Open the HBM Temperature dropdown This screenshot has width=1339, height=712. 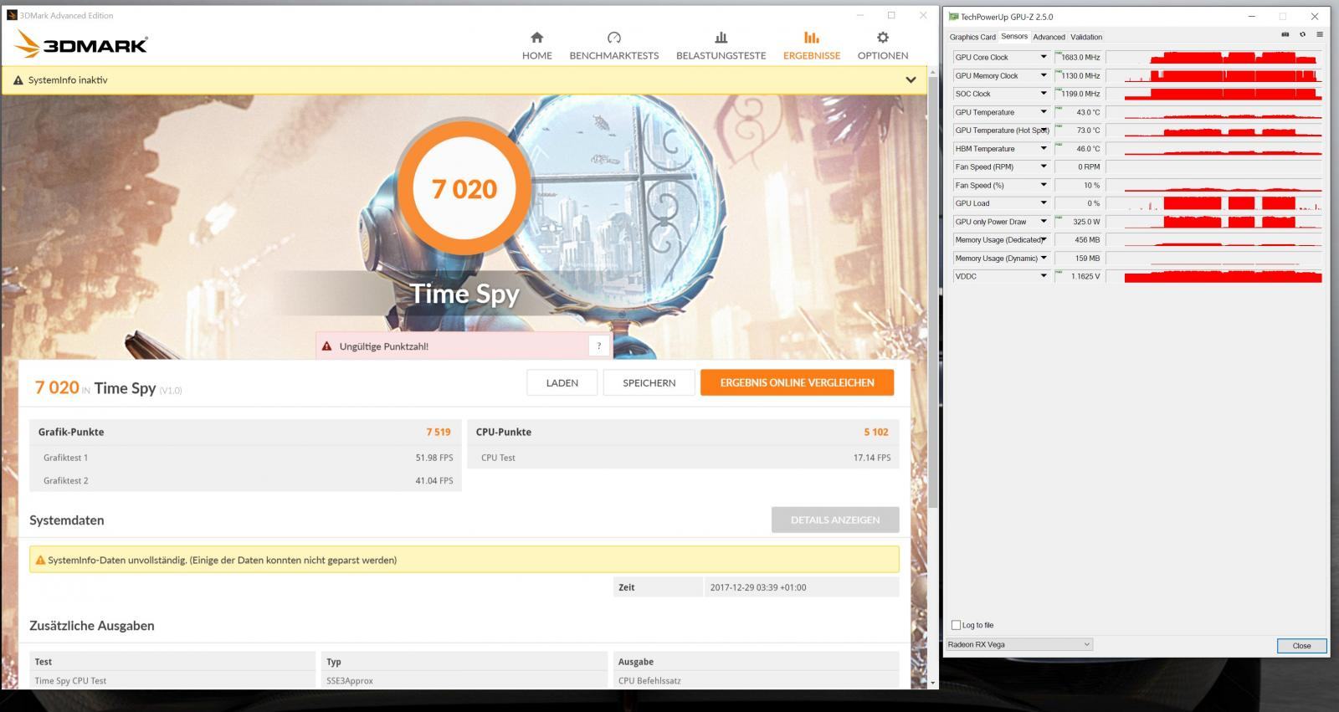click(x=1044, y=148)
